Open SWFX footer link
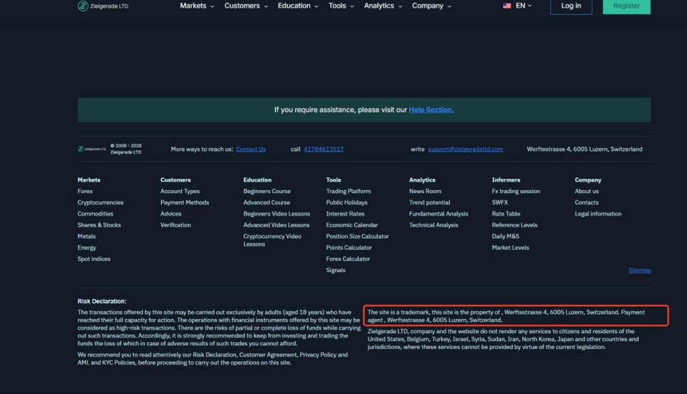 499,202
